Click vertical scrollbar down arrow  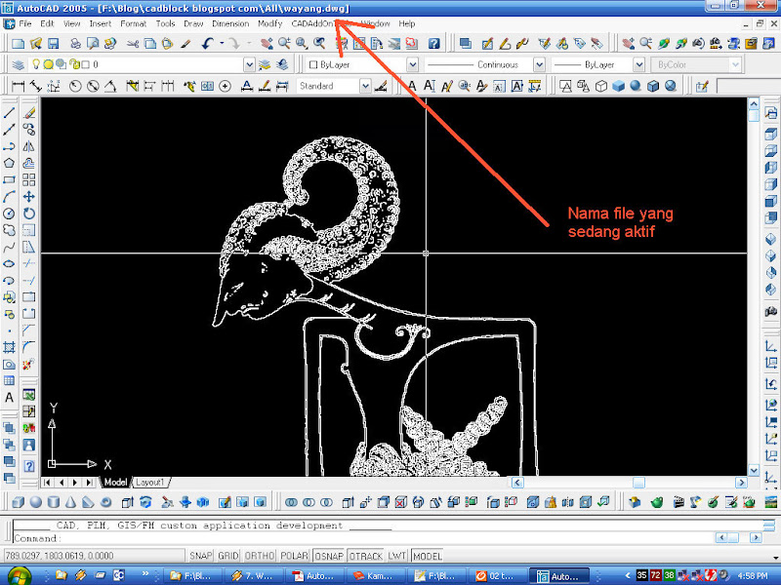[x=754, y=470]
